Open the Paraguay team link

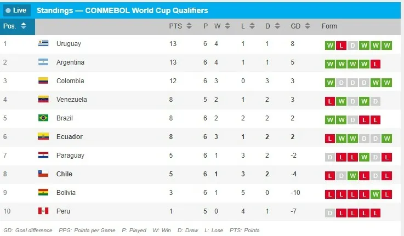(70, 156)
